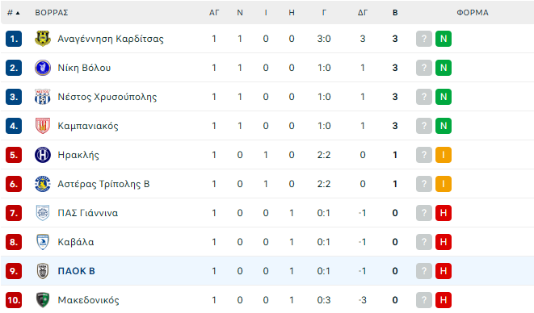
Task: Click the orange Ι form badge for Ηρακλής
Action: [444, 155]
